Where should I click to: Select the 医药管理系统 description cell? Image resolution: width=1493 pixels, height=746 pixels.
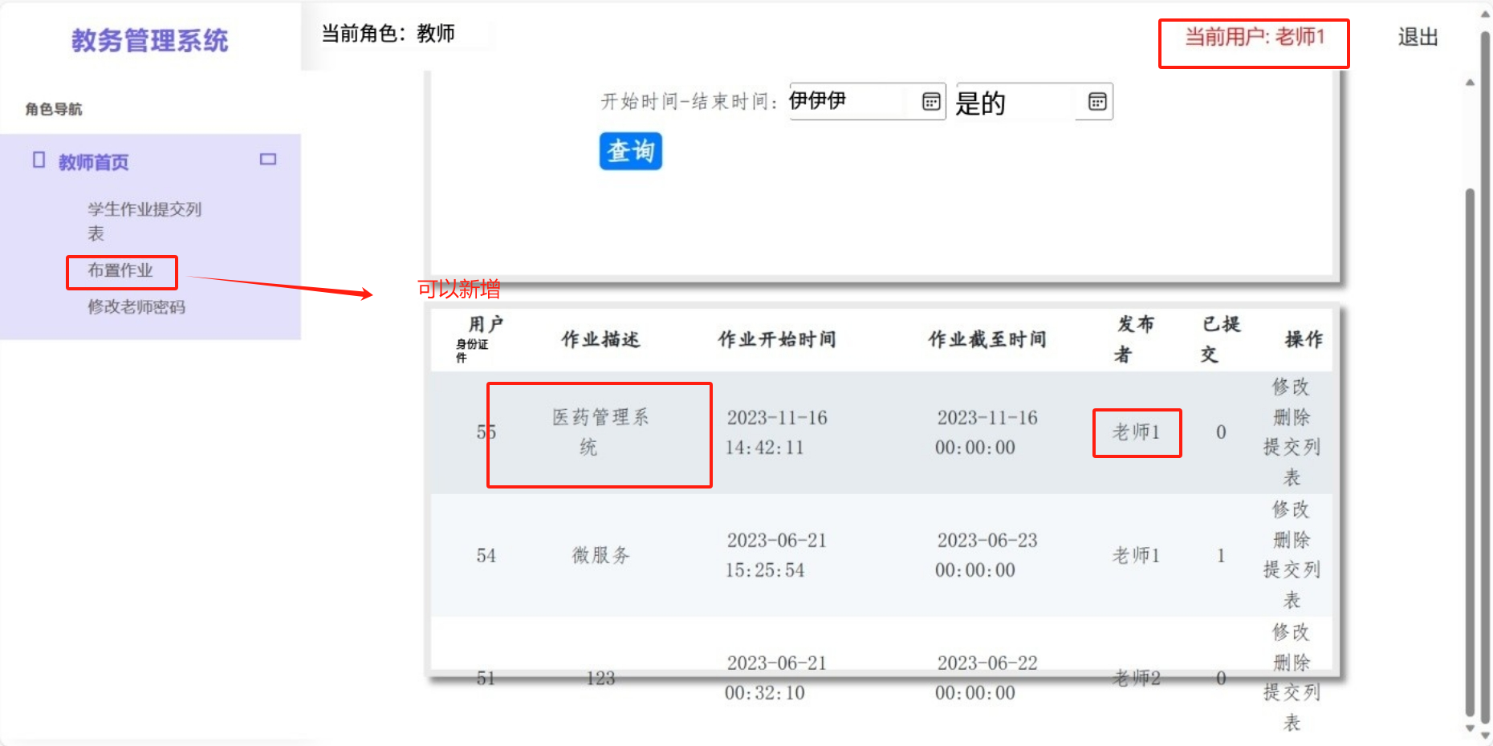click(600, 432)
